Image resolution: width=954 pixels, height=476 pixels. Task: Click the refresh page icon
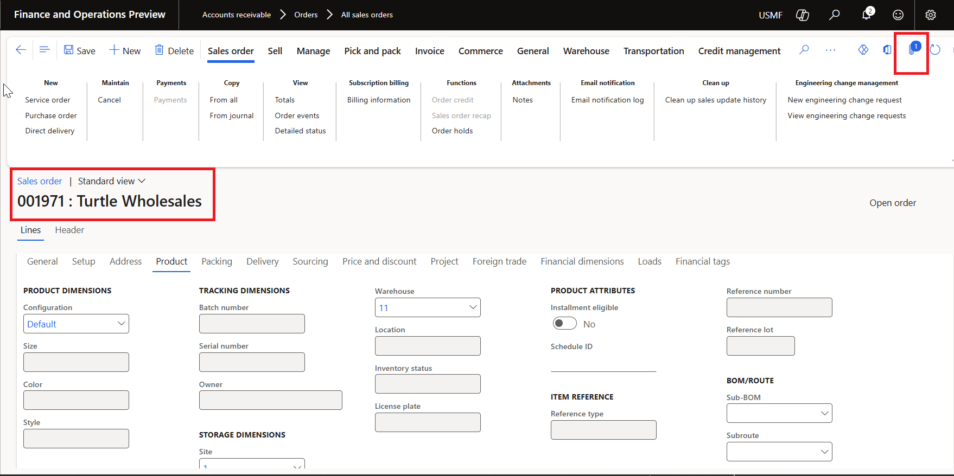[935, 50]
